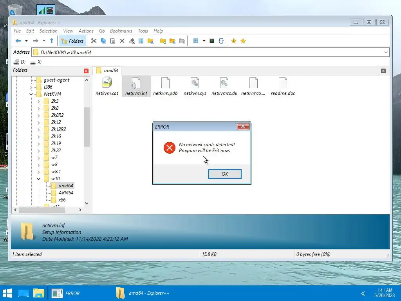Click the address bar path field

(210, 53)
